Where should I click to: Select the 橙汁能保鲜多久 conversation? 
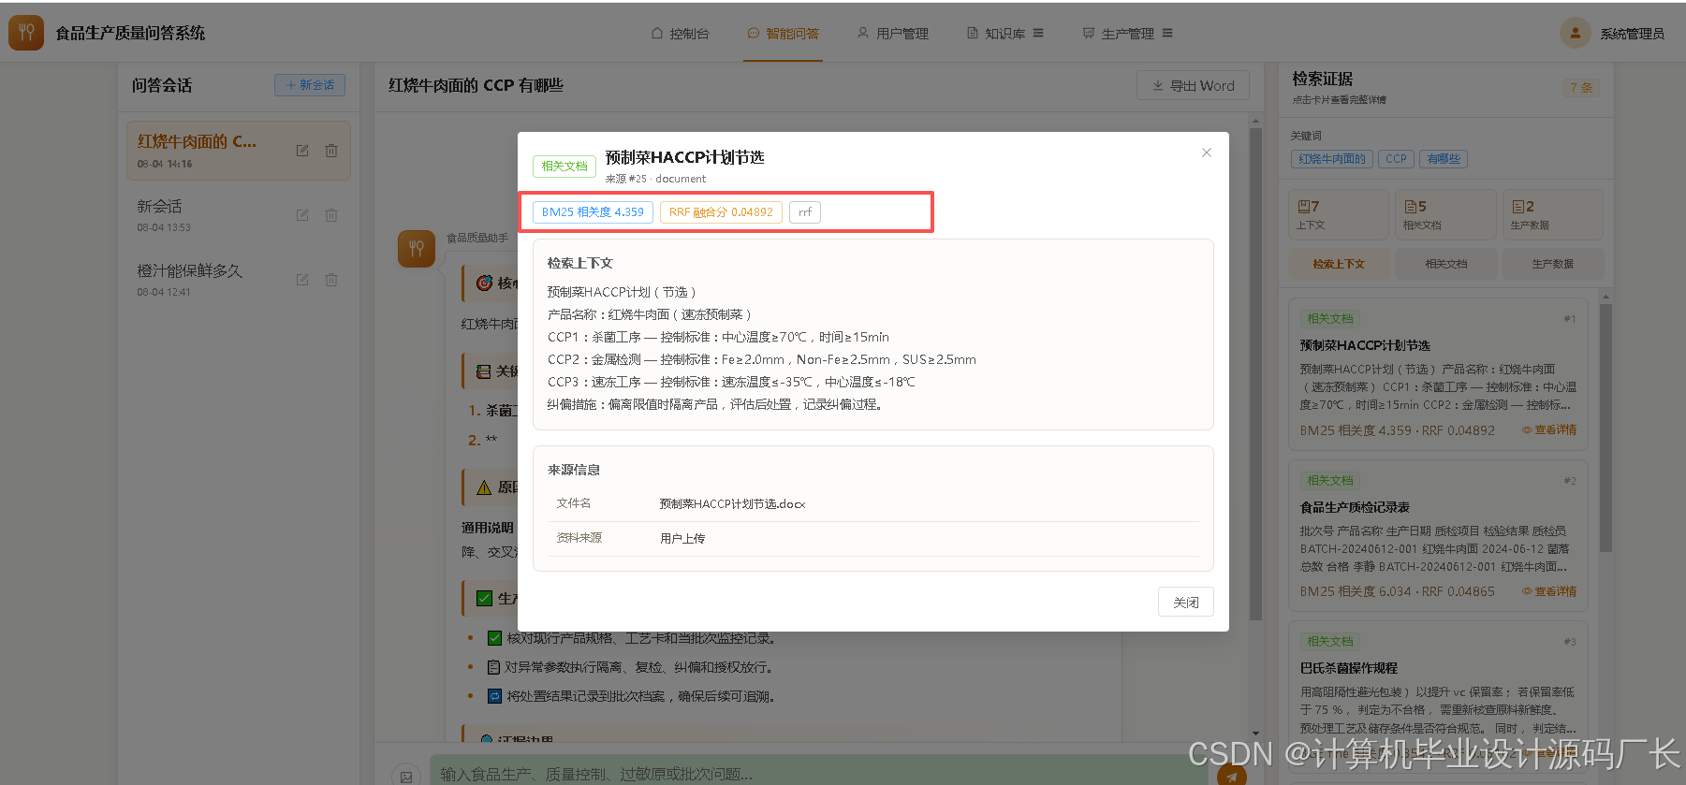pos(239,280)
